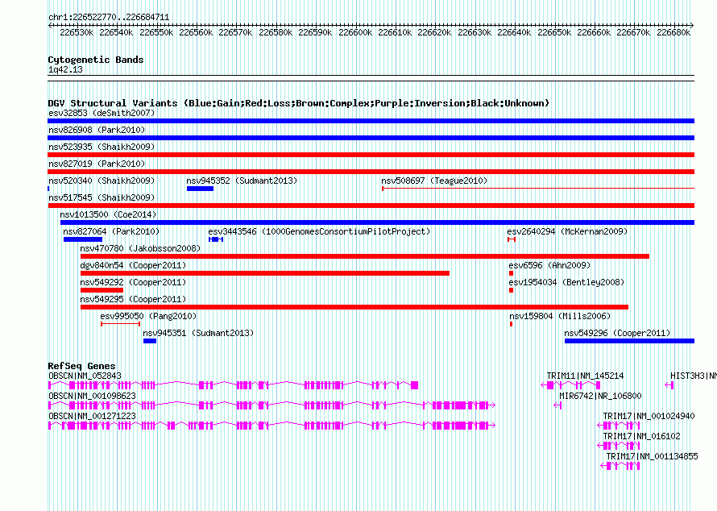Open OBSCN|NM_052843 gene label
717x511 pixels.
tap(85, 376)
